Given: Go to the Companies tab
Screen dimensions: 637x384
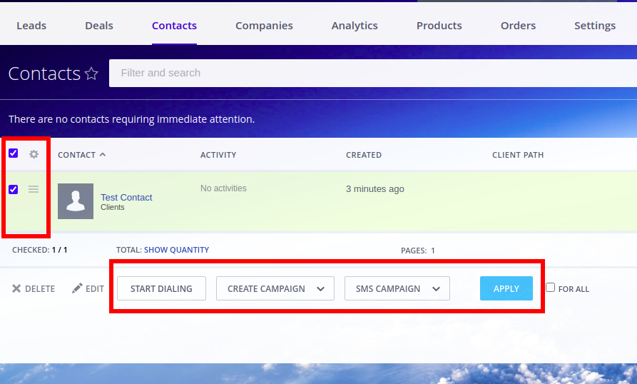Looking at the screenshot, I should (x=264, y=26).
